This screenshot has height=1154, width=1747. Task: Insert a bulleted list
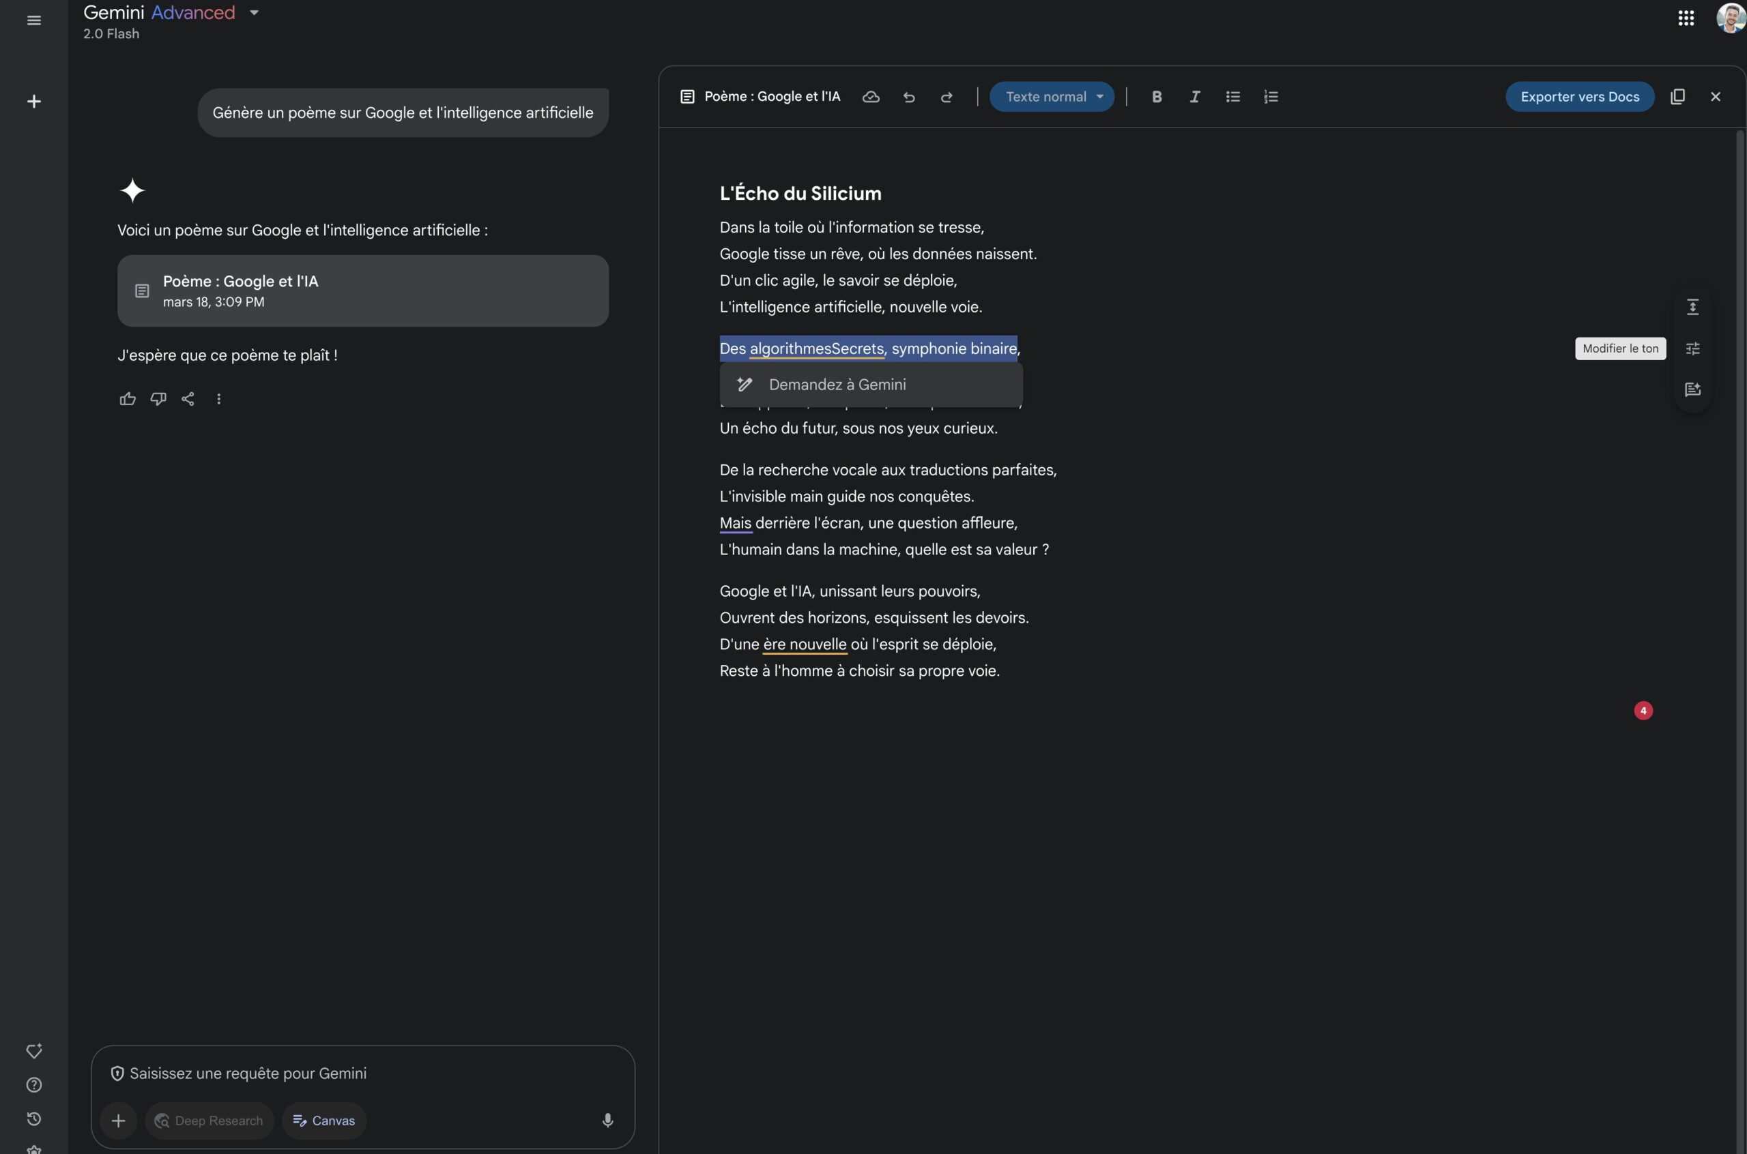click(1233, 96)
